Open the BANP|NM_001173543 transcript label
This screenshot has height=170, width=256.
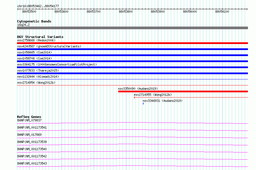click(32, 163)
